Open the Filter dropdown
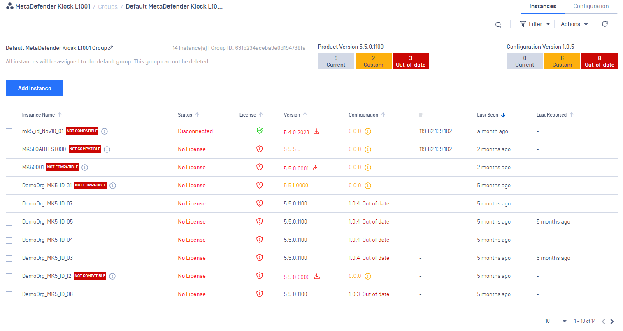 tap(535, 24)
